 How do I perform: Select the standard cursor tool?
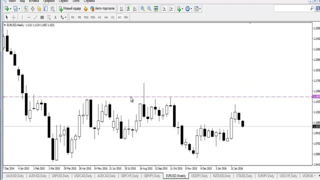[x=6, y=17]
